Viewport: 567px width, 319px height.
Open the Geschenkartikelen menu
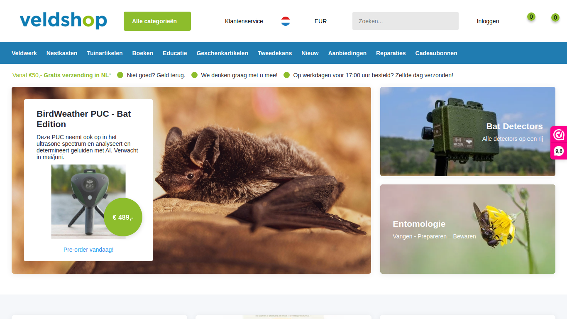pyautogui.click(x=222, y=53)
